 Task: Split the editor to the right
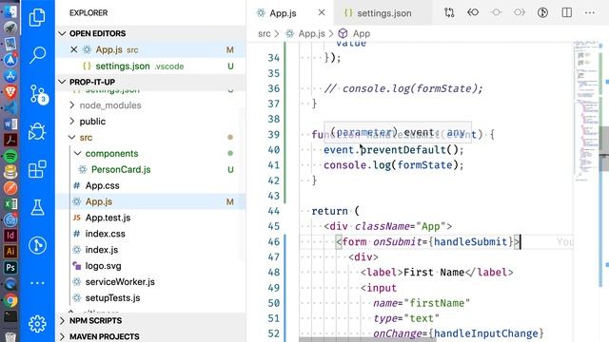(567, 12)
